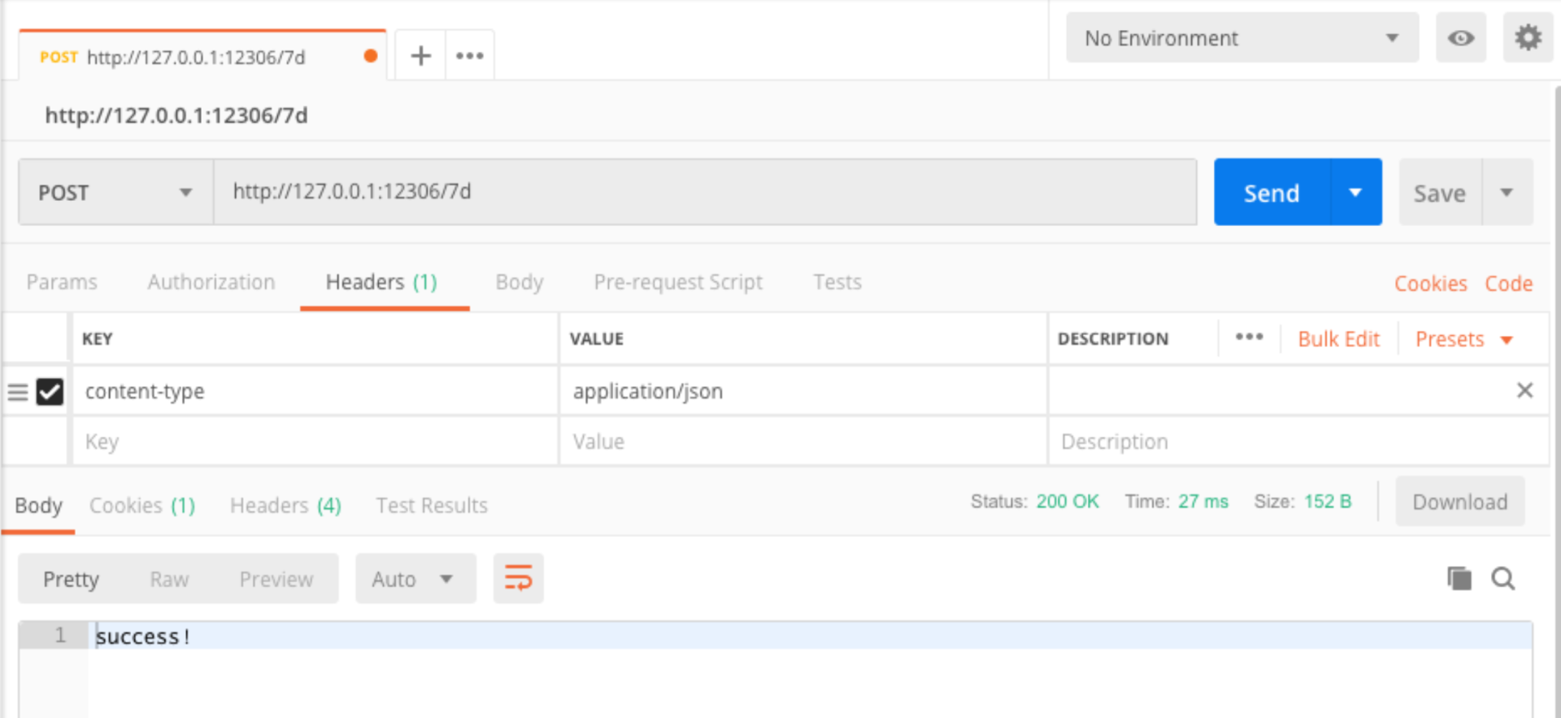1561x718 pixels.
Task: Open the Tests tab
Action: [x=837, y=282]
